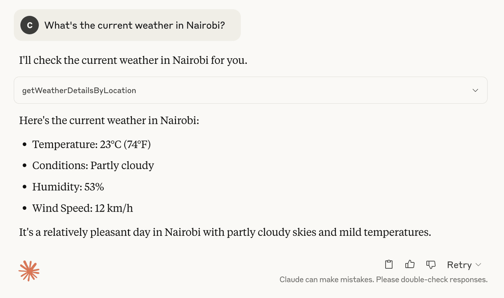Viewport: 504px width, 298px height.
Task: Mark the response with thumbs down
Action: pos(431,264)
